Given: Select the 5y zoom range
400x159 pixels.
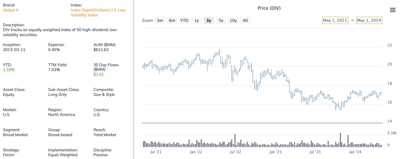Looking at the screenshot, I should click(221, 20).
